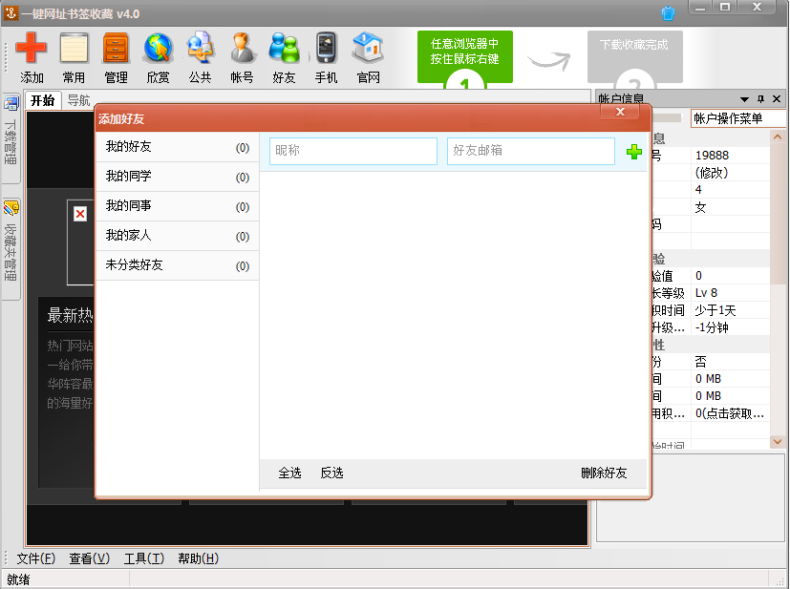Select the 公共 toolbar icon
This screenshot has width=790, height=589.
coord(200,49)
